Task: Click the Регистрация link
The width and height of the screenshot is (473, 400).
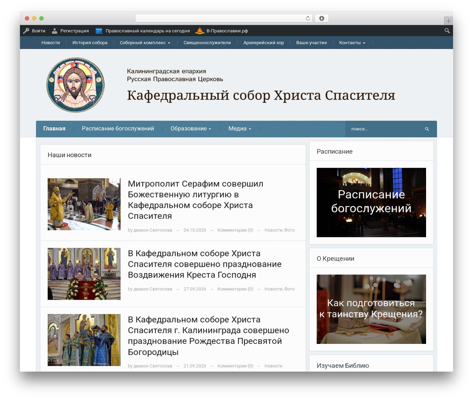Action: tap(75, 31)
